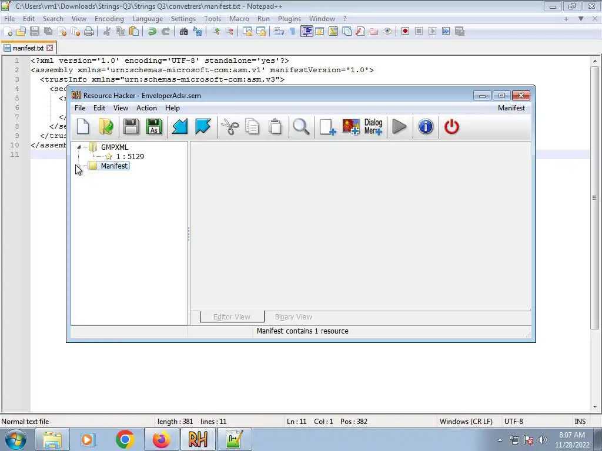Click Print icon in Notepad++ toolbar

click(x=89, y=32)
